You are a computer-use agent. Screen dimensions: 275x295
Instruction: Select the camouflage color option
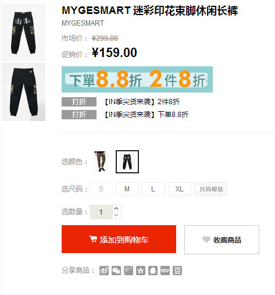(x=101, y=162)
